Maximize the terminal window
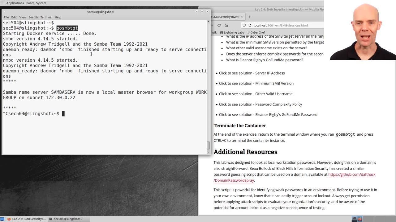This screenshot has height=222, width=396. pyautogui.click(x=202, y=12)
